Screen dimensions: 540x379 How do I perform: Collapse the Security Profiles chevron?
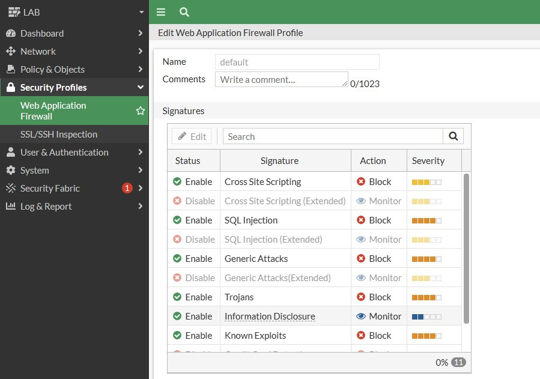coord(140,87)
